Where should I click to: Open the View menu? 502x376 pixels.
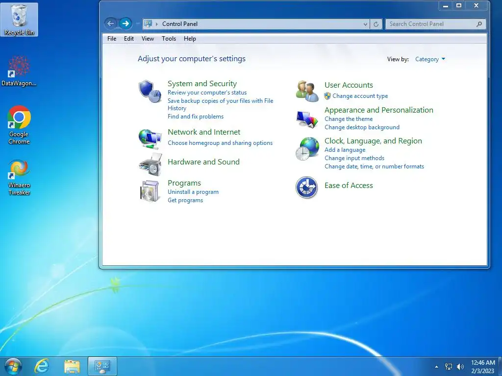point(148,39)
